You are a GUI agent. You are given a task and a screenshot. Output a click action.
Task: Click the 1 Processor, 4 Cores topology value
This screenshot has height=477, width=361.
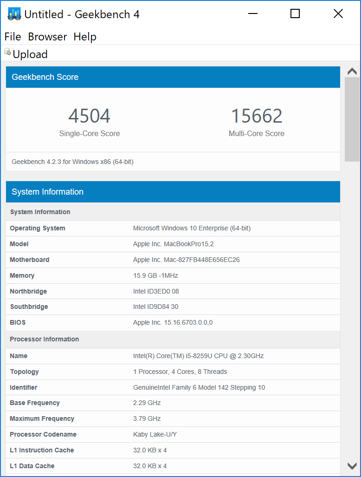pos(180,372)
